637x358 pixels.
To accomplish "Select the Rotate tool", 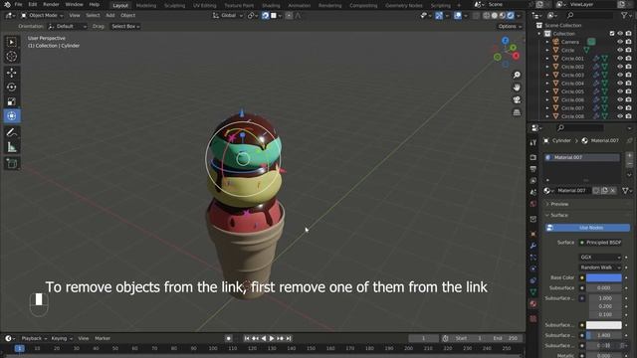I will coord(11,87).
